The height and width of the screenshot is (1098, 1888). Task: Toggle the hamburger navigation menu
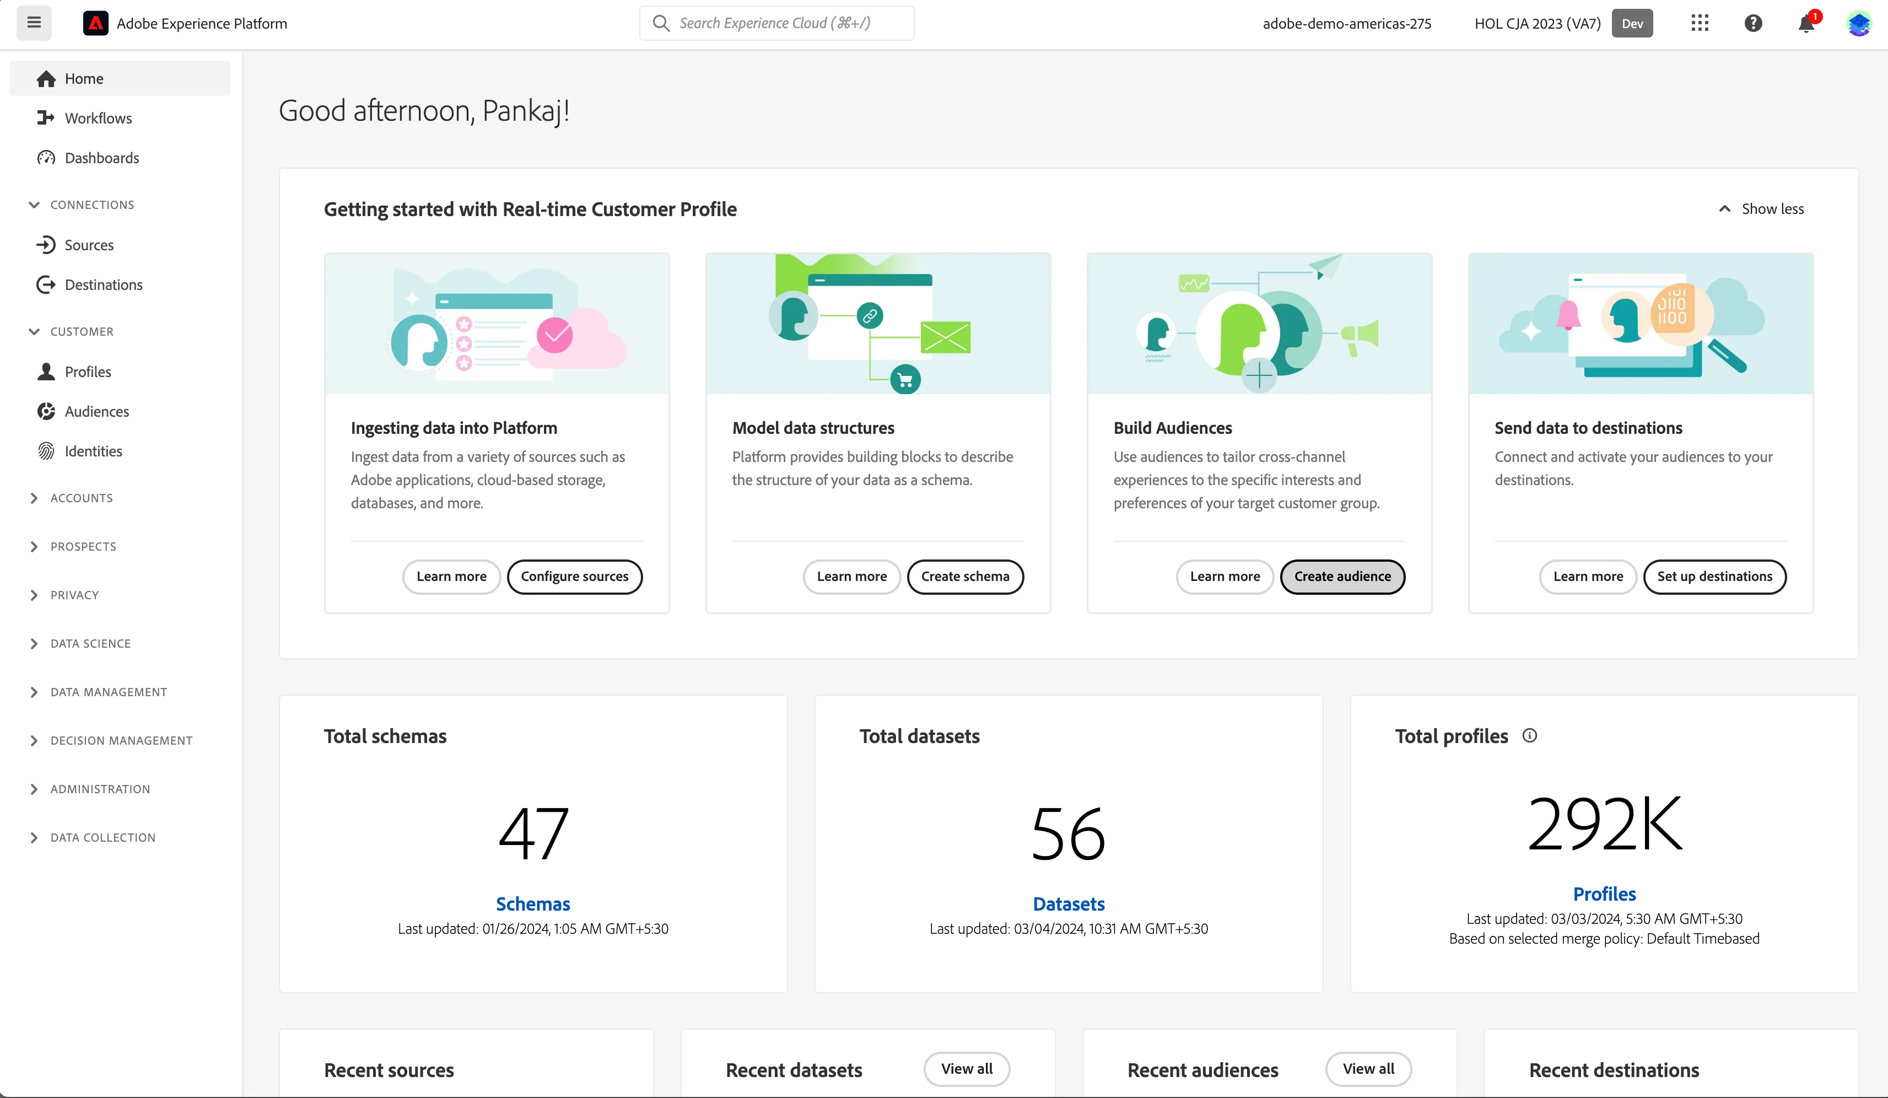[34, 23]
